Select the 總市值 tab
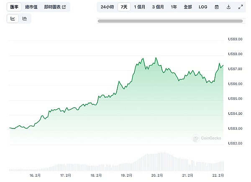 click(x=31, y=7)
